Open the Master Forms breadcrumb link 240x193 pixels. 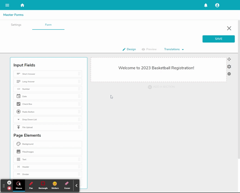[13, 15]
